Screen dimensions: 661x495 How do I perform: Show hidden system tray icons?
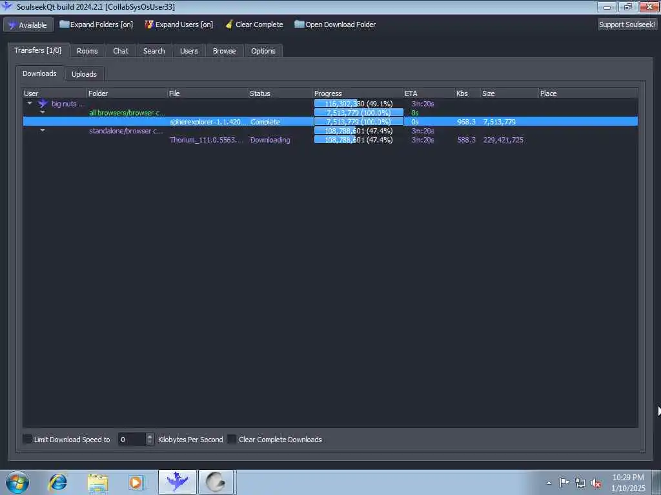pyautogui.click(x=549, y=483)
